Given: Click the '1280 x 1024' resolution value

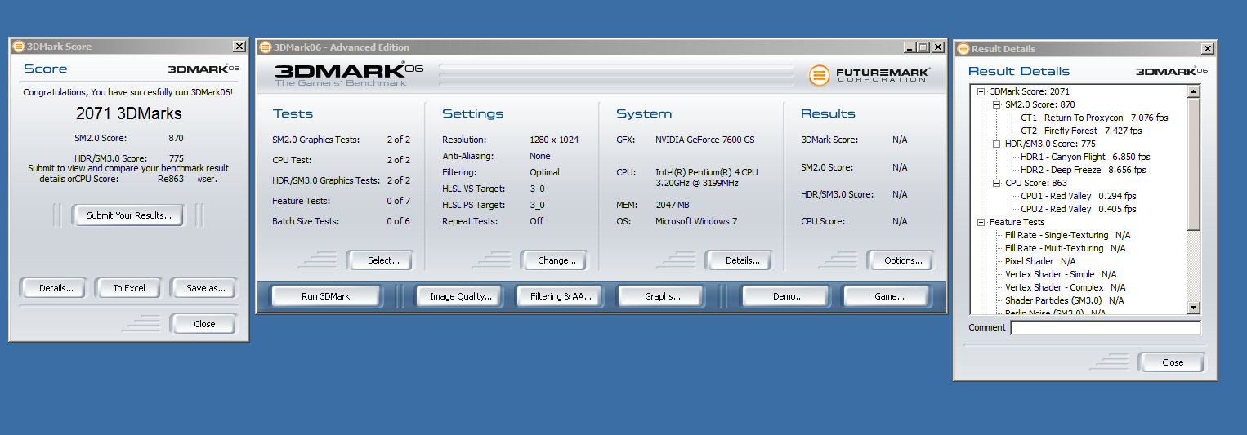Looking at the screenshot, I should (x=554, y=140).
